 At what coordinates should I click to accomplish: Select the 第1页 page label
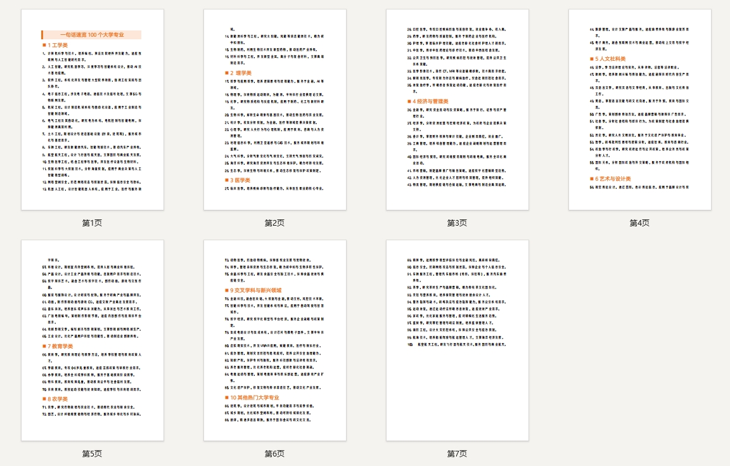(x=92, y=223)
